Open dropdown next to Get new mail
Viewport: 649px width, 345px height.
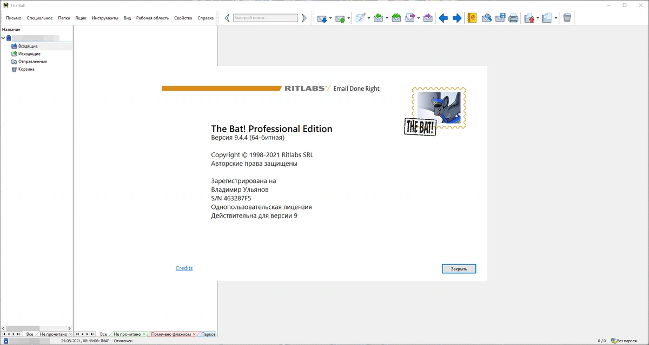pyautogui.click(x=330, y=18)
